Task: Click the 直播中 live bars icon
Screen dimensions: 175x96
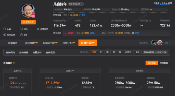Action: pyautogui.click(x=65, y=33)
